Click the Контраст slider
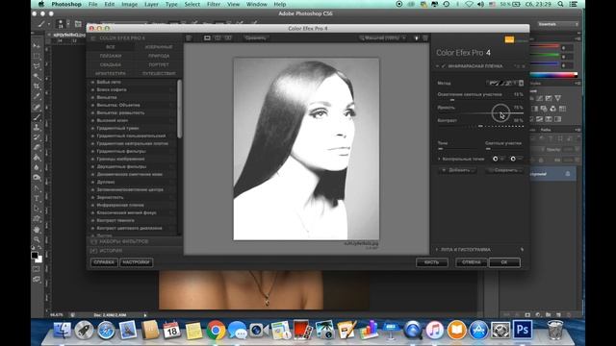Viewport: 616px width, 346px height. tap(480, 126)
